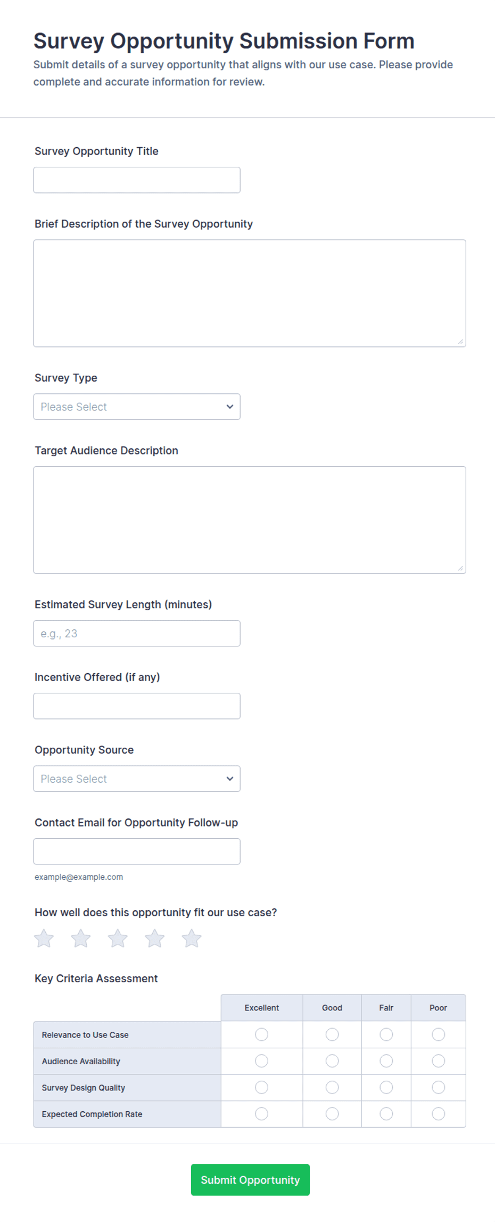Focus the Estimated Survey Length field
Image resolution: width=495 pixels, height=1222 pixels.
[137, 633]
